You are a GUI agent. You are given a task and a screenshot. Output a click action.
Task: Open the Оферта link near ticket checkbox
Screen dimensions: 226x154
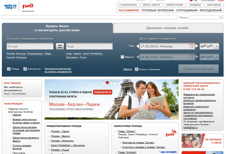[x=128, y=69]
